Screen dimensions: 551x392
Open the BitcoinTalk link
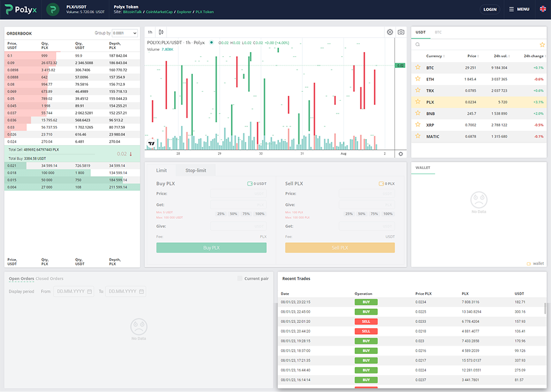(132, 12)
